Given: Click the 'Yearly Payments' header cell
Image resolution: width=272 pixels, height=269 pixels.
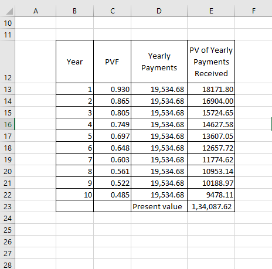Looking at the screenshot, I should coord(159,62).
